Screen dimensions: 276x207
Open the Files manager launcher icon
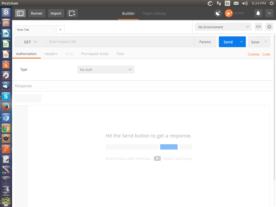pyautogui.click(x=6, y=23)
